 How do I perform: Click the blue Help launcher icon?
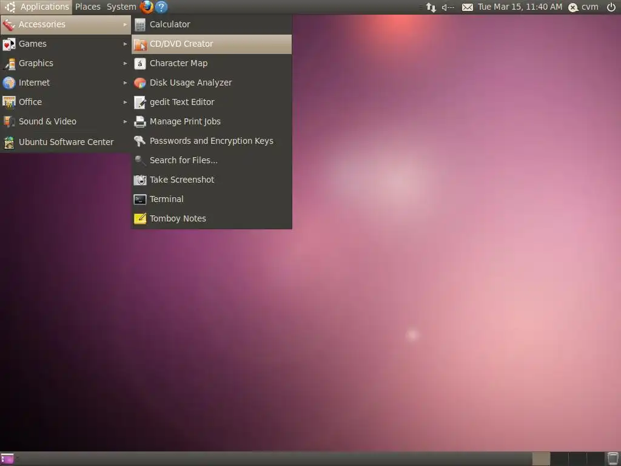(161, 7)
